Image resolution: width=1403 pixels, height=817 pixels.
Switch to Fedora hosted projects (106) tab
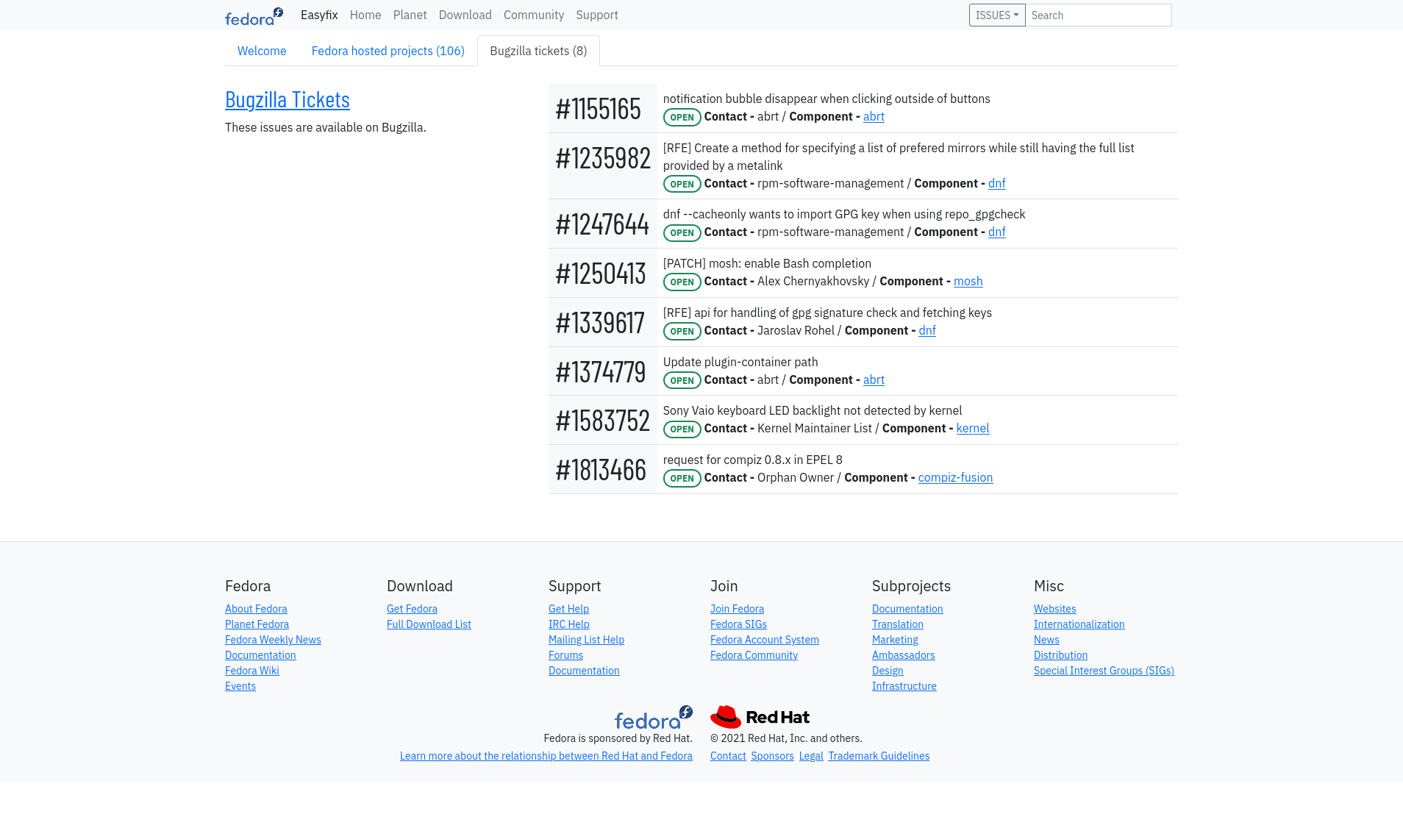pyautogui.click(x=388, y=51)
